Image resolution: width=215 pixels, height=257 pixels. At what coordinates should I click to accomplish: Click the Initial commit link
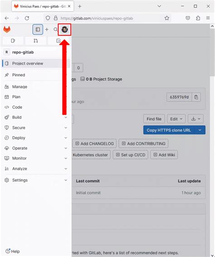88,193
